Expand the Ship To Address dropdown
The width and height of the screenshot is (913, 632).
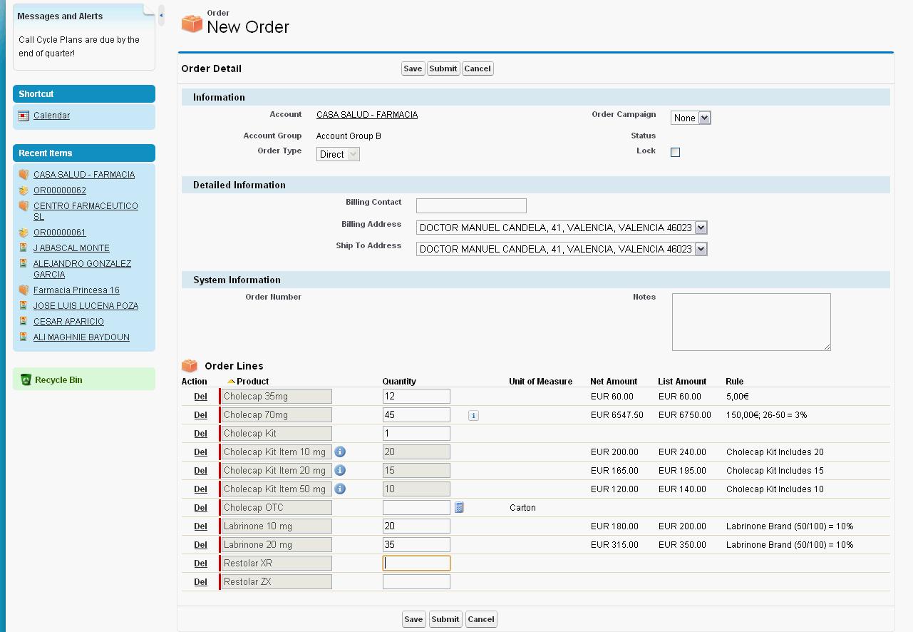[x=561, y=249]
